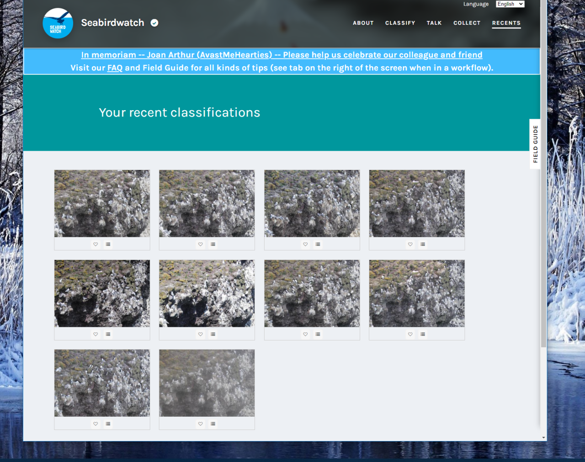The image size is (585, 462).
Task: Select the COLLECT navigation item
Action: [467, 23]
